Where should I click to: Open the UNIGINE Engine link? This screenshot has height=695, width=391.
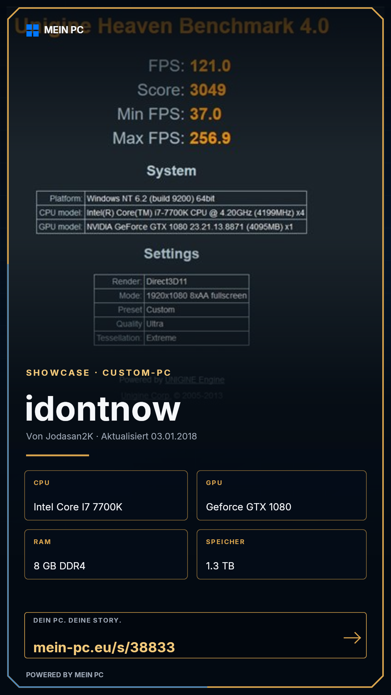click(x=195, y=380)
